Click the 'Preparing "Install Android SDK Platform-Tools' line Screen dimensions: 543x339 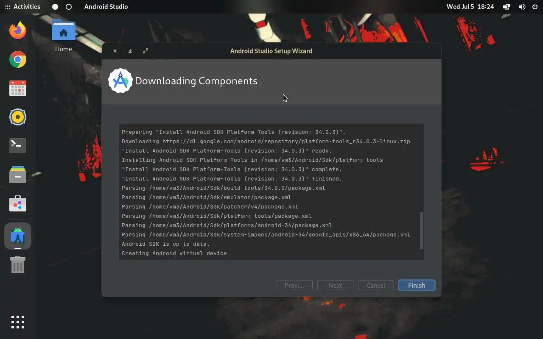[234, 132]
